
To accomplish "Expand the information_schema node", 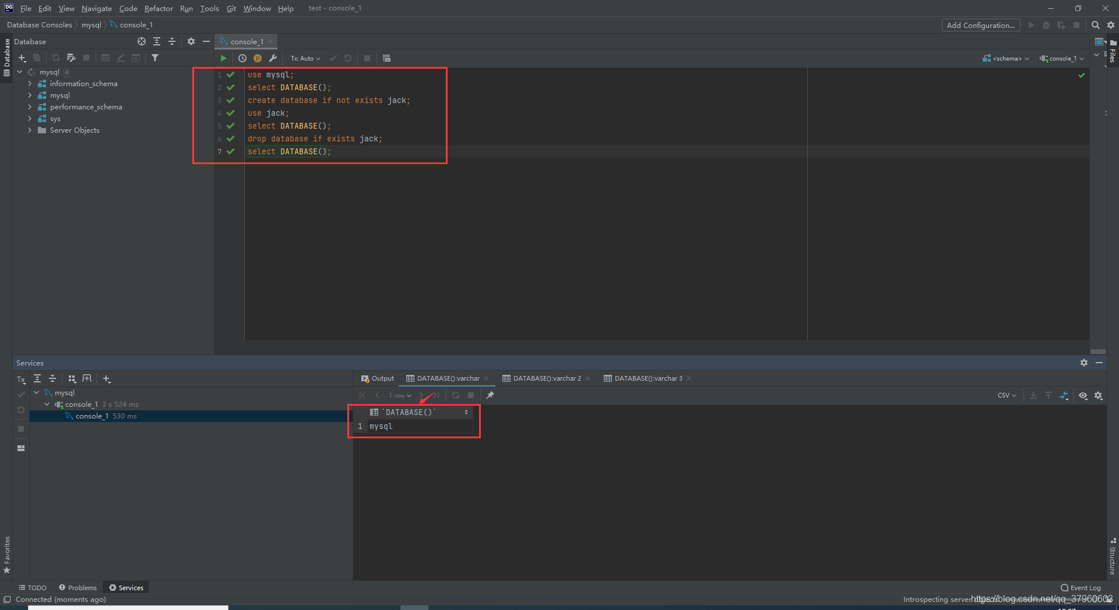I will (x=30, y=84).
